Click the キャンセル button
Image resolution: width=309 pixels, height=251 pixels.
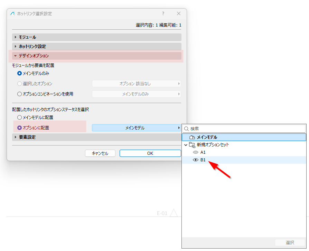100,153
